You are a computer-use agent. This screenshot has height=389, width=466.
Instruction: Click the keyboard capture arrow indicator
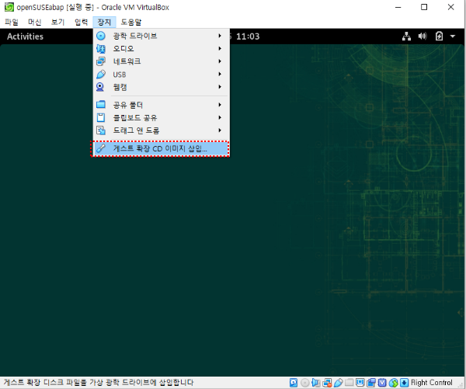(x=404, y=383)
